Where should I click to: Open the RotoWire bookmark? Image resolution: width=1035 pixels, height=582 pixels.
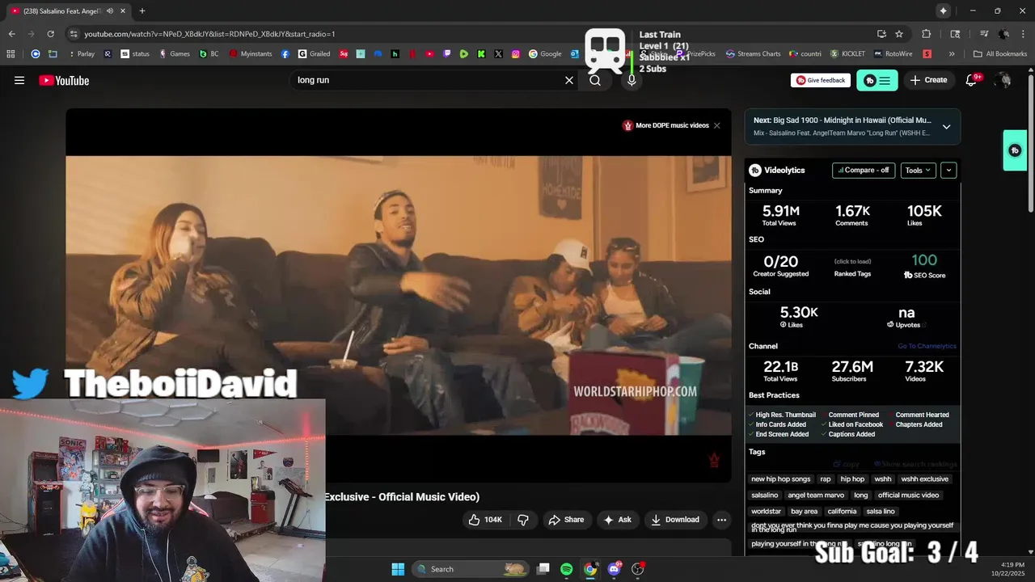[x=893, y=54]
